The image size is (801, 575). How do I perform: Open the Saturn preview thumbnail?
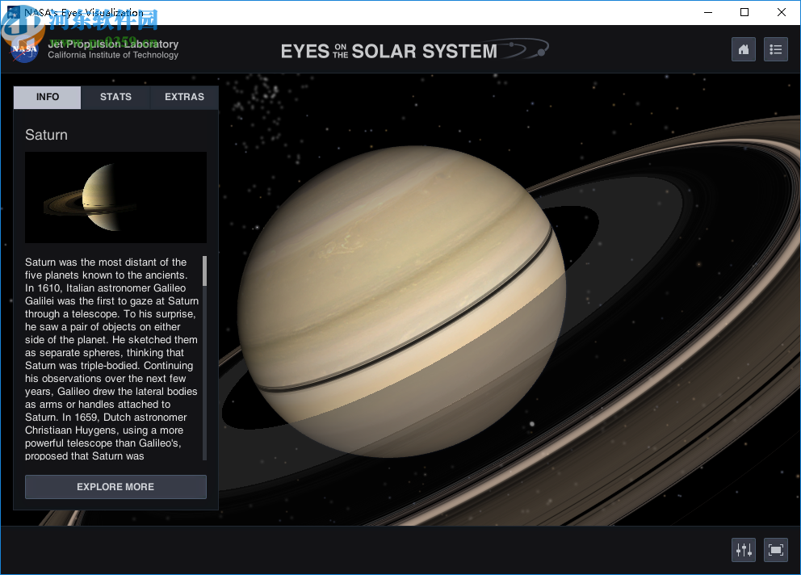[115, 196]
